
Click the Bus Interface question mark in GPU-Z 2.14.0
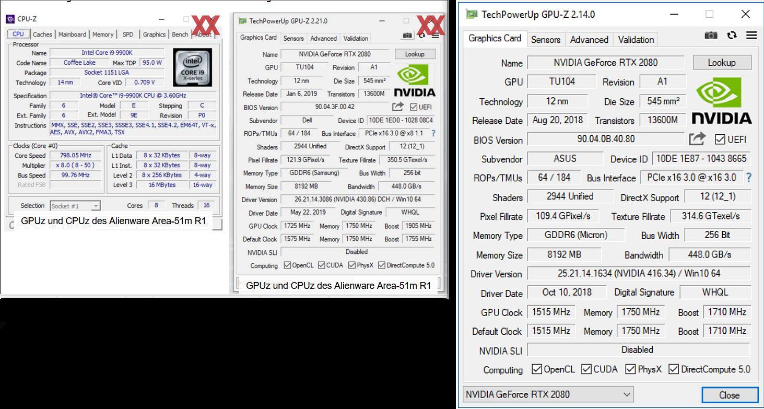[x=749, y=178]
